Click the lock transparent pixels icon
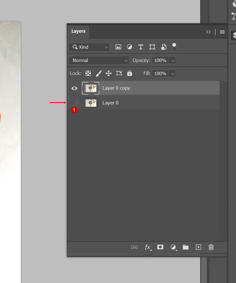236x283 pixels. [x=88, y=73]
